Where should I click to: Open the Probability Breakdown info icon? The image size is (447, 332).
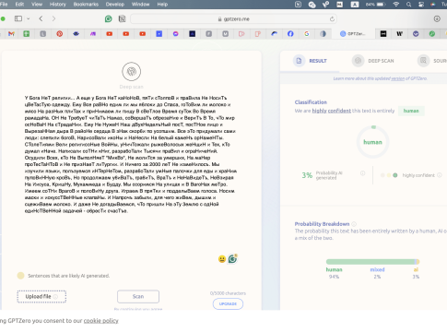point(354,224)
